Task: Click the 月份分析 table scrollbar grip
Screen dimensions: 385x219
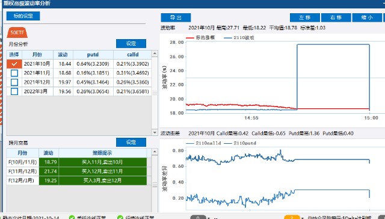Action: coord(155,93)
